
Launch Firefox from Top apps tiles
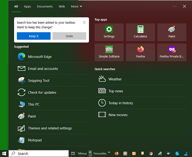(x=140, y=52)
